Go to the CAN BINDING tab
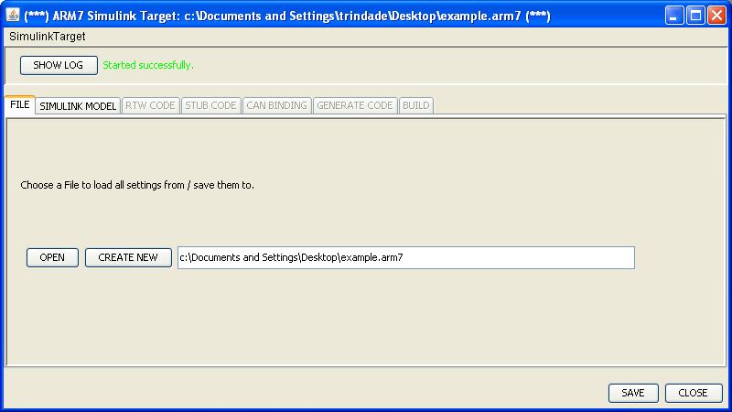Image resolution: width=732 pixels, height=412 pixels. (277, 105)
